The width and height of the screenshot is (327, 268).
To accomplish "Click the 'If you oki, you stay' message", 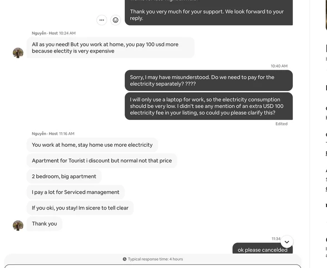I will click(80, 208).
